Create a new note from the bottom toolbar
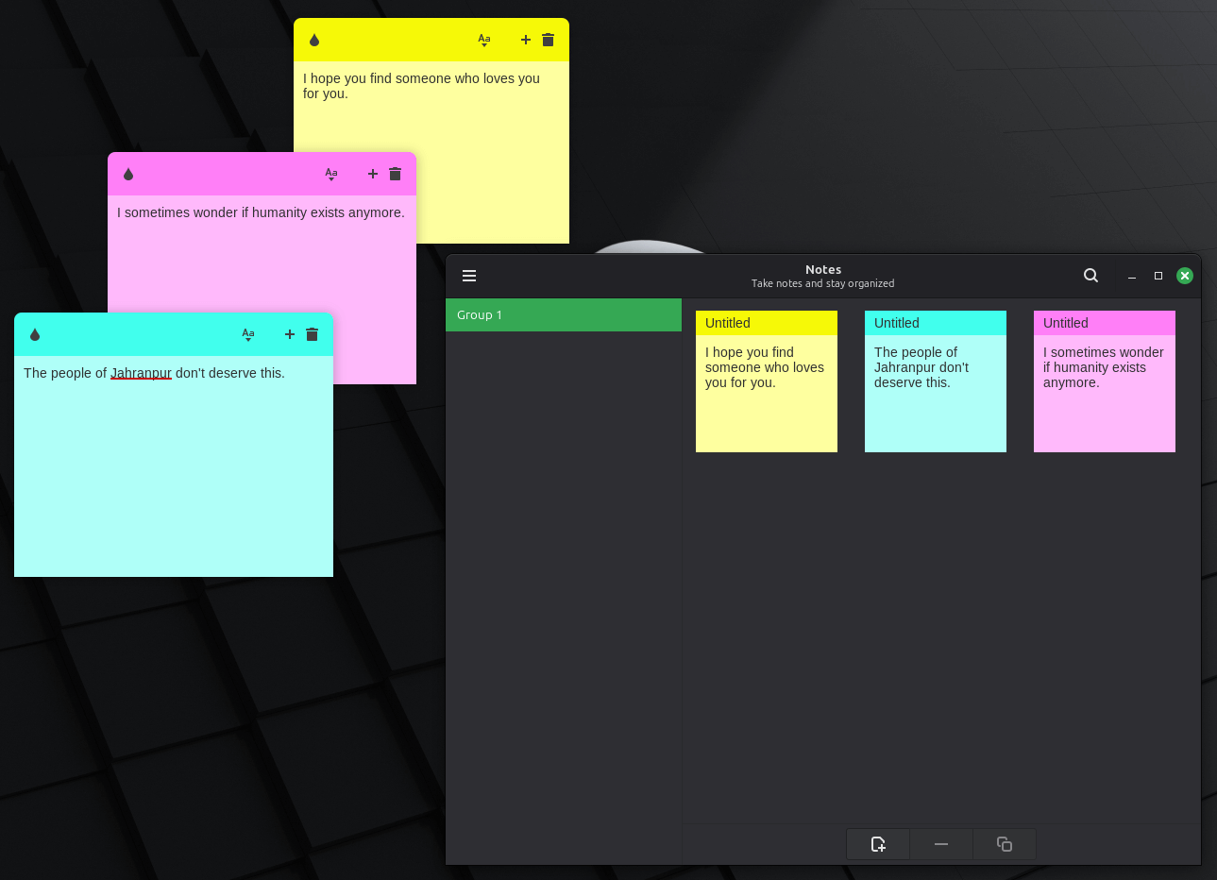This screenshot has height=880, width=1217. pos(877,844)
